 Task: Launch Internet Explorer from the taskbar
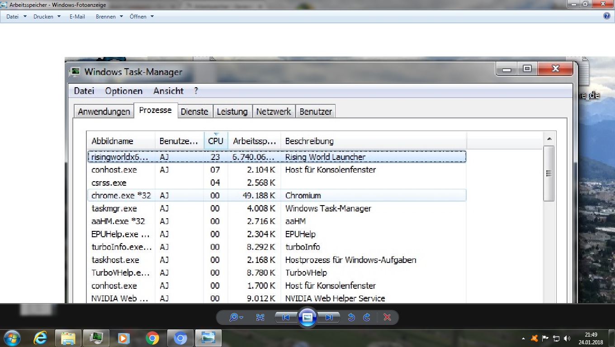tap(41, 338)
